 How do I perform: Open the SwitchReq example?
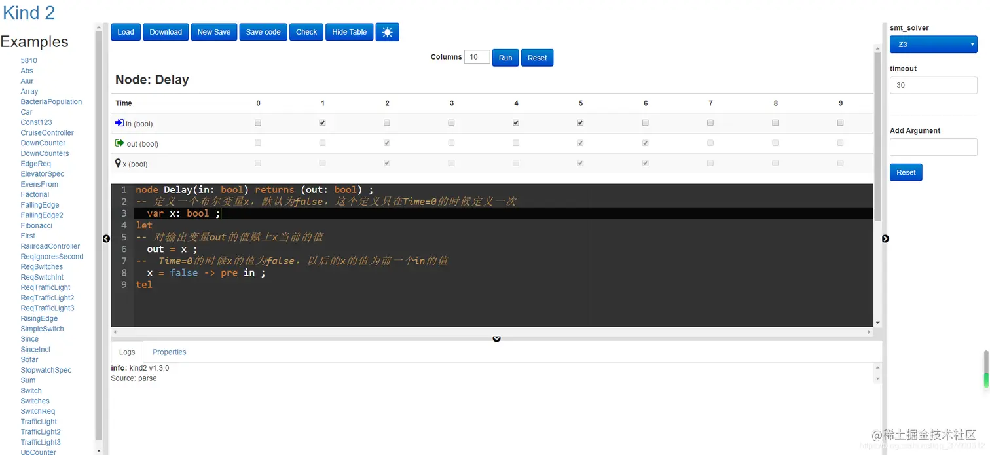[38, 411]
